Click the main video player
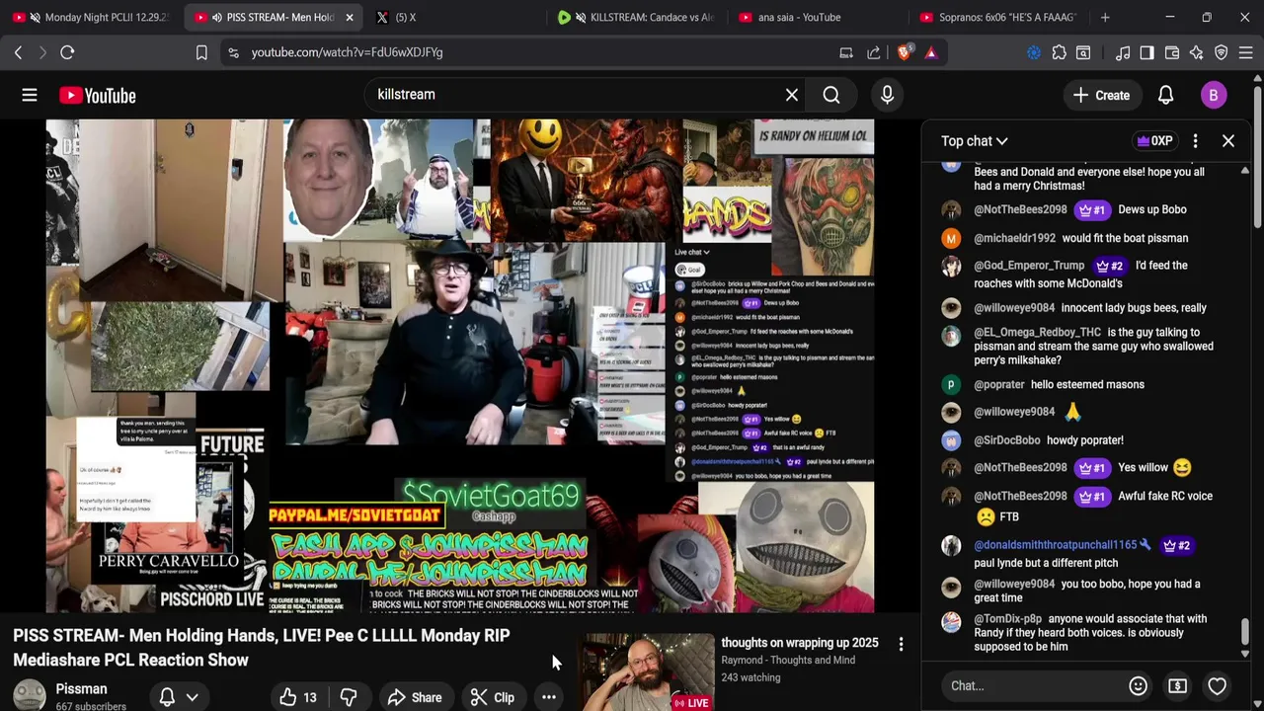The height and width of the screenshot is (711, 1264). pos(460,366)
